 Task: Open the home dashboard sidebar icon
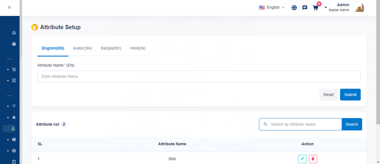[x=14, y=32]
